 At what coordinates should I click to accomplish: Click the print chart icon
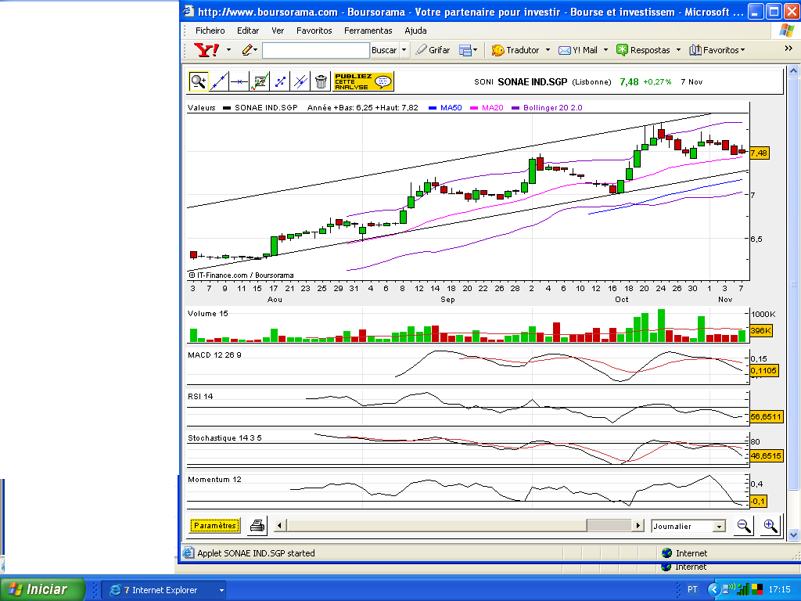coord(257,525)
